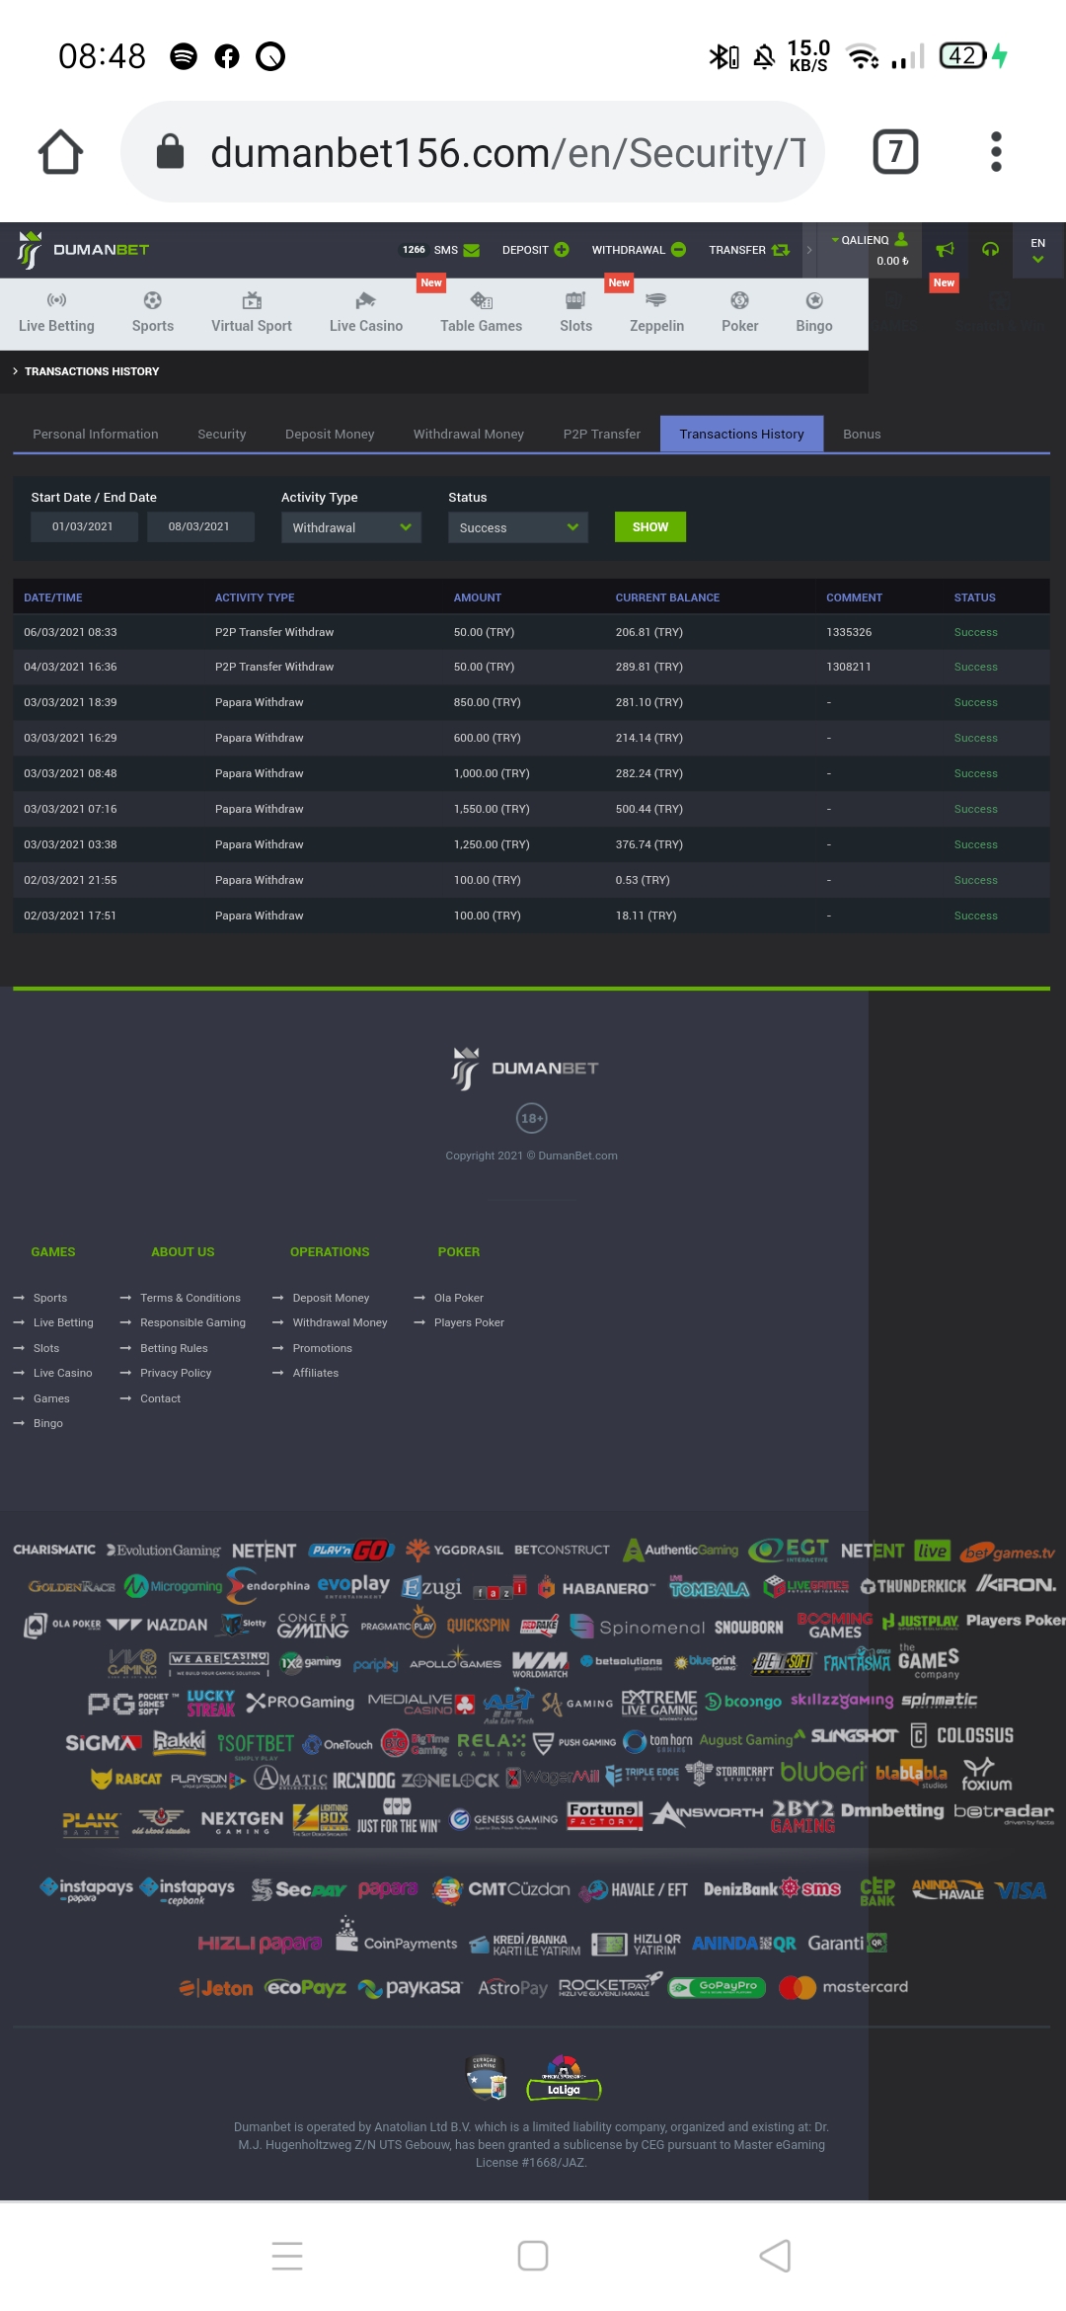Click the Jeton payment logo

pyautogui.click(x=216, y=1988)
